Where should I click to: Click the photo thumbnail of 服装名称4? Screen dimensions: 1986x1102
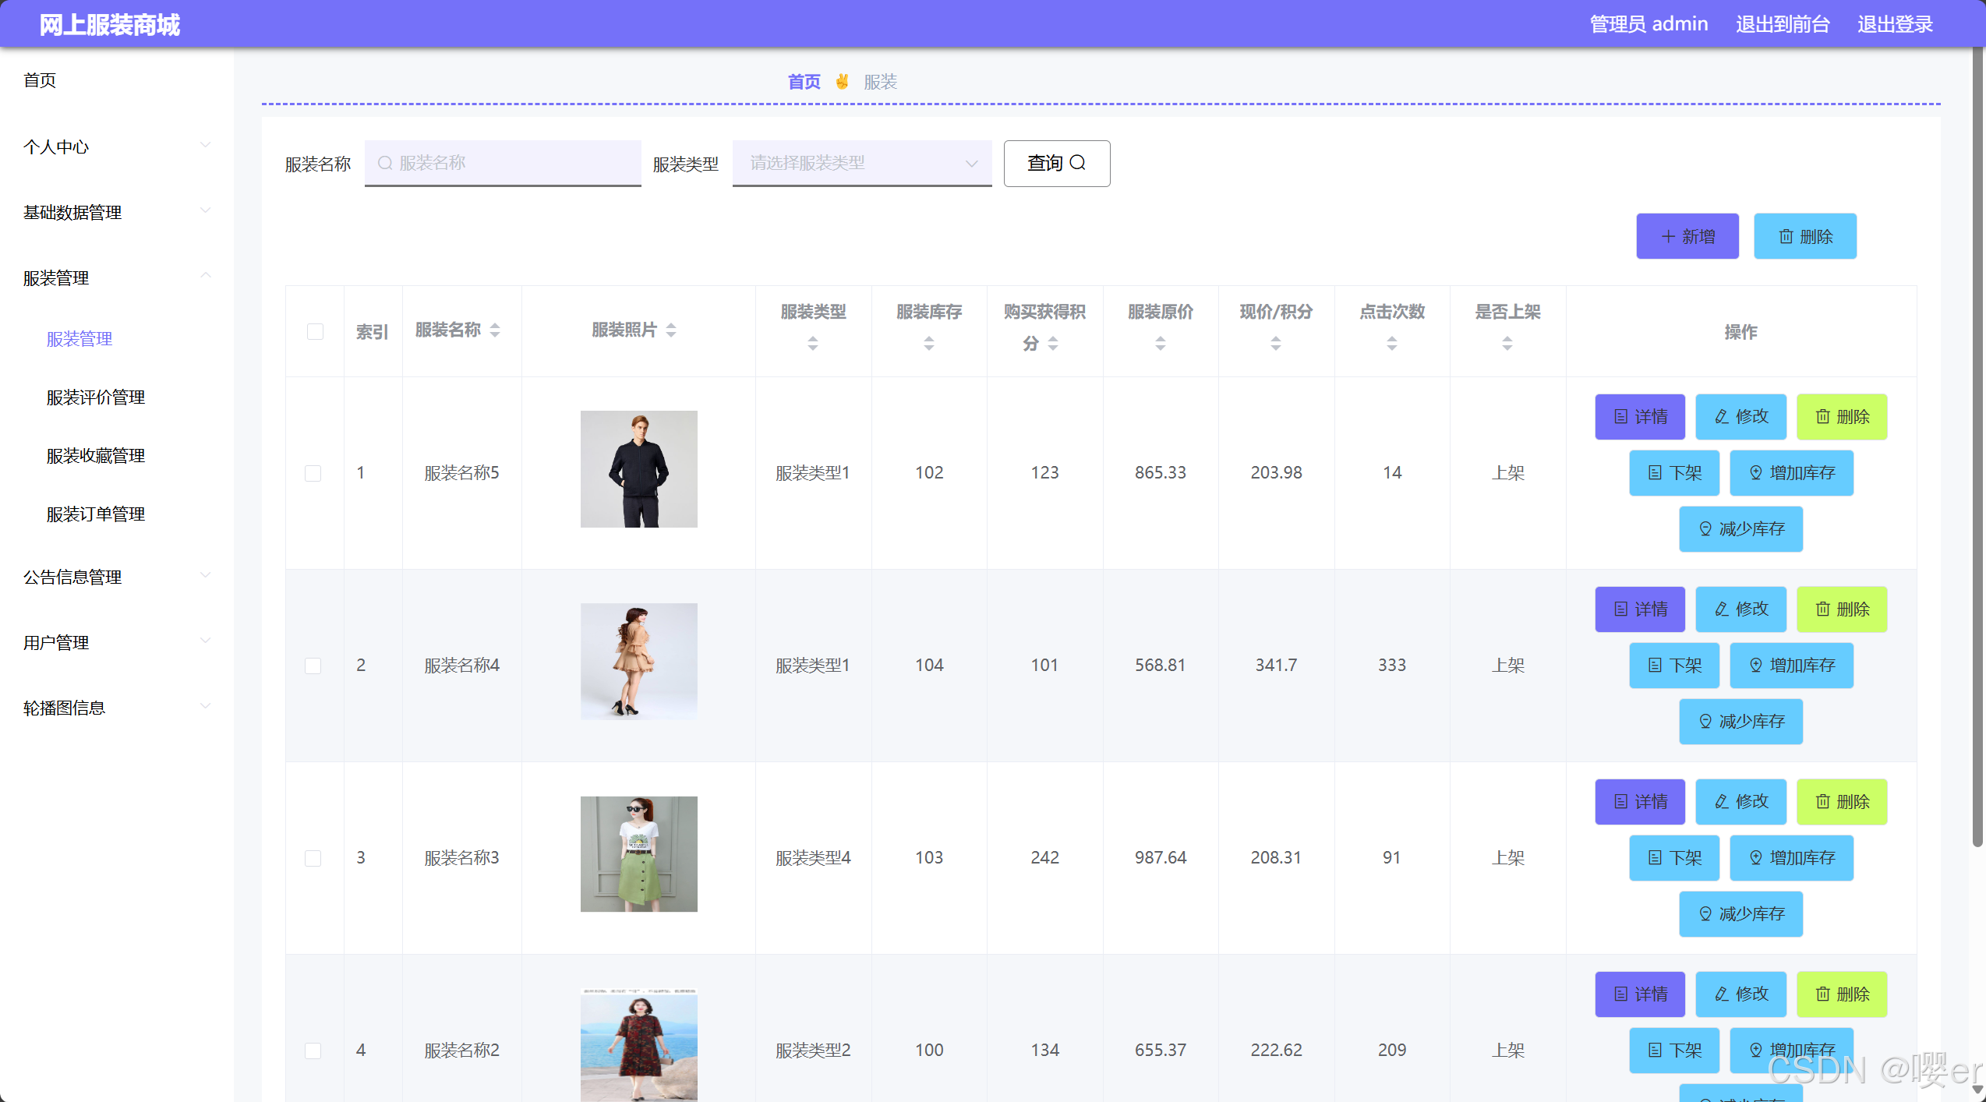pyautogui.click(x=638, y=661)
